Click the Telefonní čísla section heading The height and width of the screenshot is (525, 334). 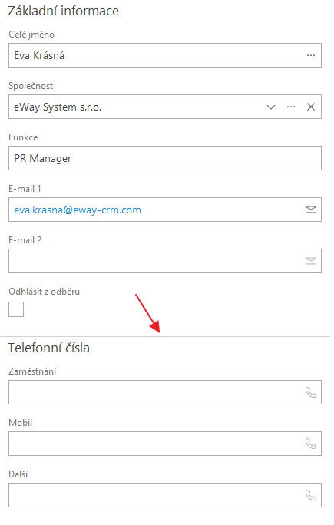(x=49, y=348)
